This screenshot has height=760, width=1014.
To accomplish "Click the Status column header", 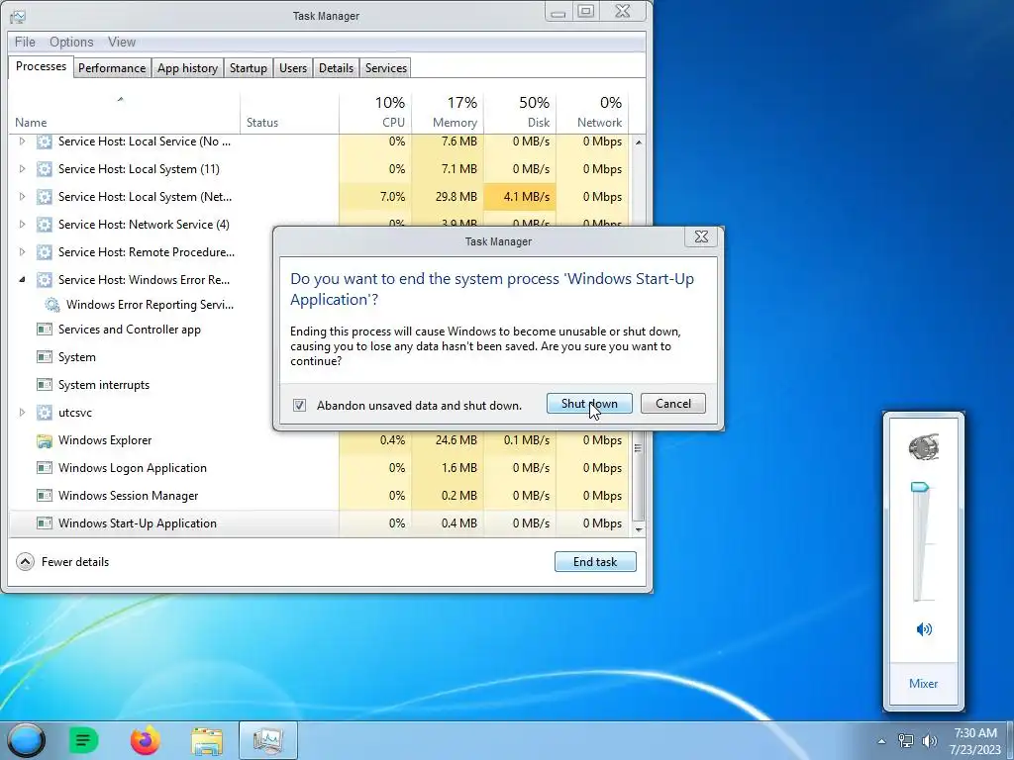I will click(x=289, y=111).
